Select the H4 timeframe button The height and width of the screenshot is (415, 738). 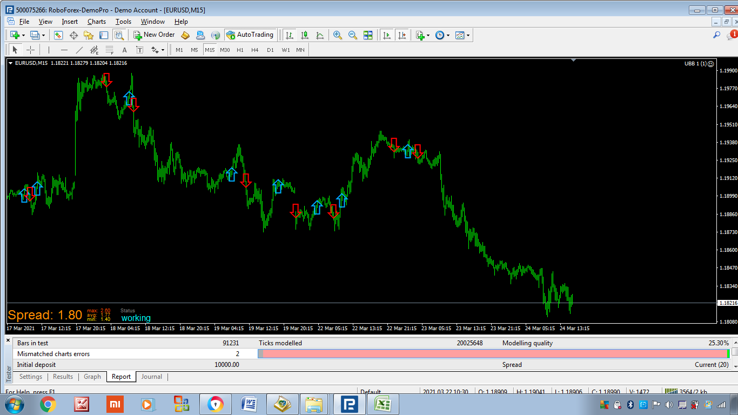(x=255, y=50)
